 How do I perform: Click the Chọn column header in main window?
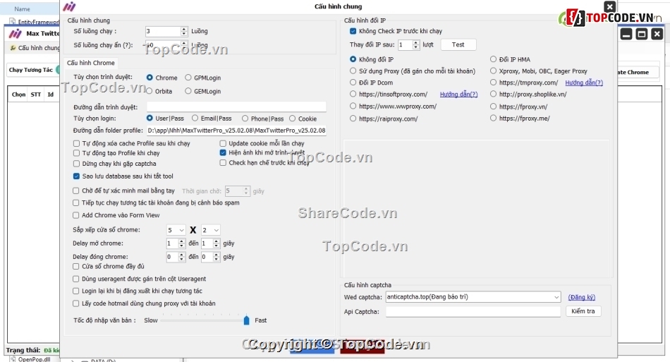18,95
